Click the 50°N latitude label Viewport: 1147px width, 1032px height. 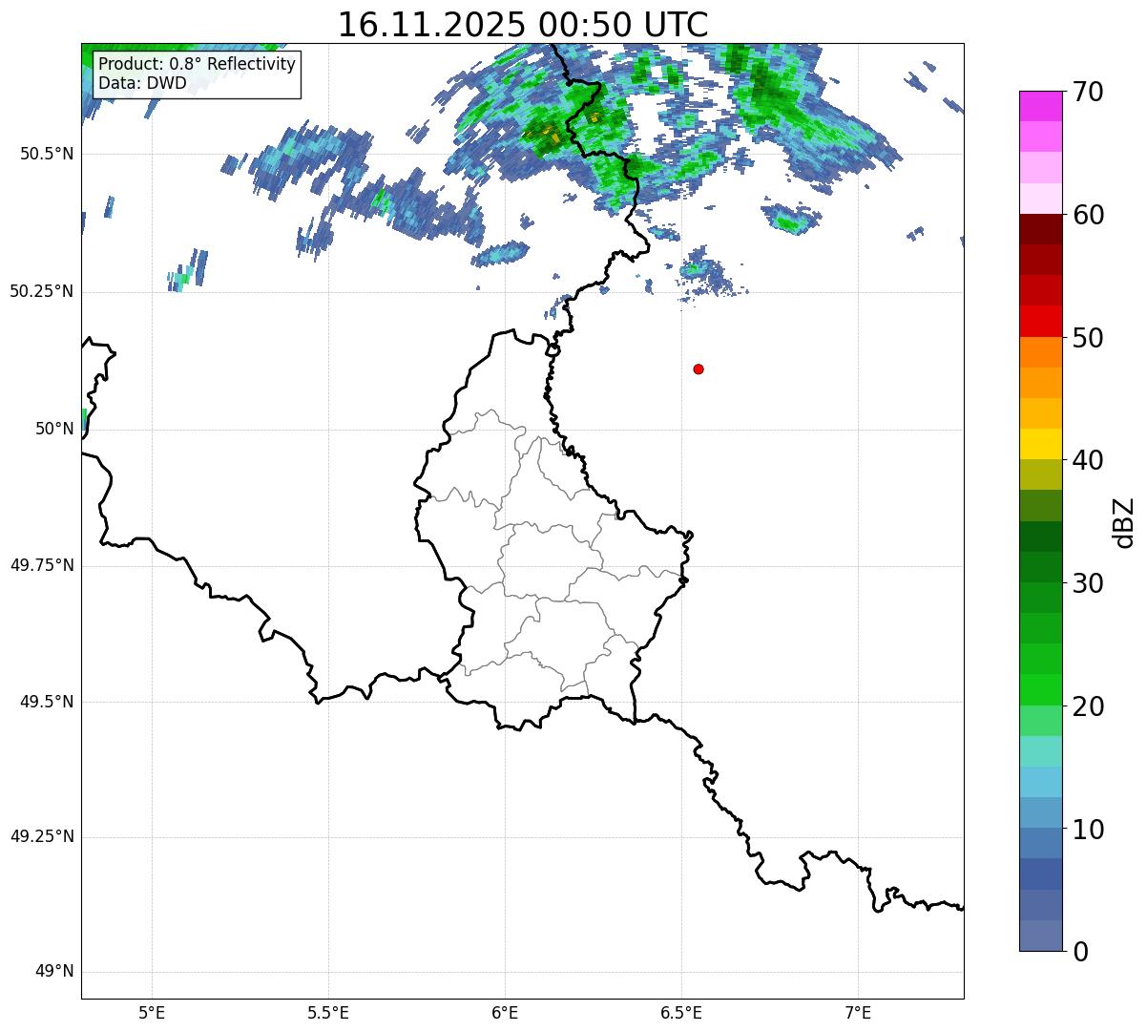[54, 429]
